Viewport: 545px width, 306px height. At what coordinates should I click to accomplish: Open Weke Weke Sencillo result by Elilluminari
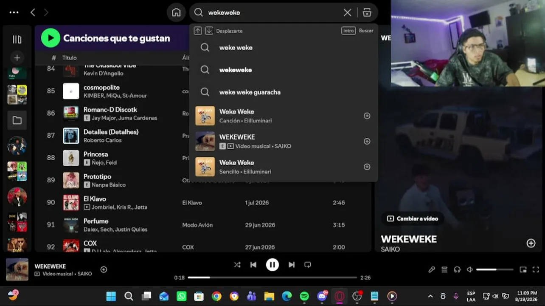pyautogui.click(x=284, y=167)
